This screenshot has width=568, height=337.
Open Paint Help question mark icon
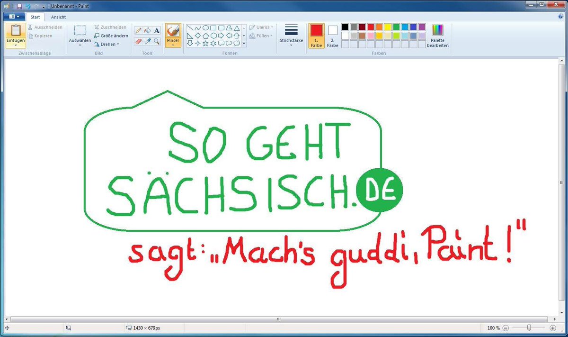click(560, 17)
